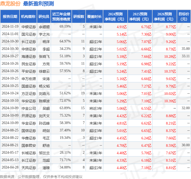Click the 研报数 column header
Screen dimensions: 191x179
coord(79,17)
